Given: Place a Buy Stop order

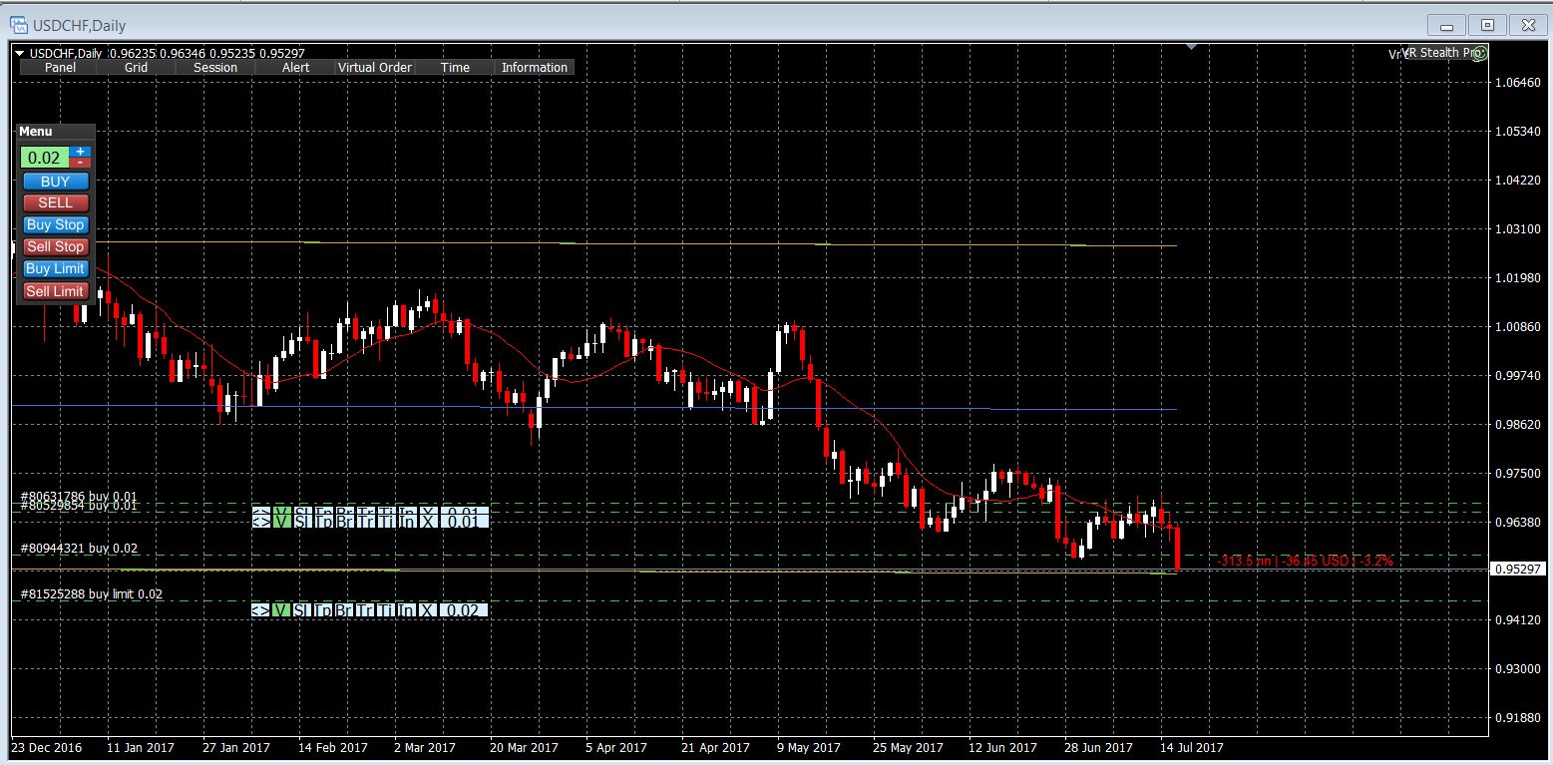Looking at the screenshot, I should [56, 225].
